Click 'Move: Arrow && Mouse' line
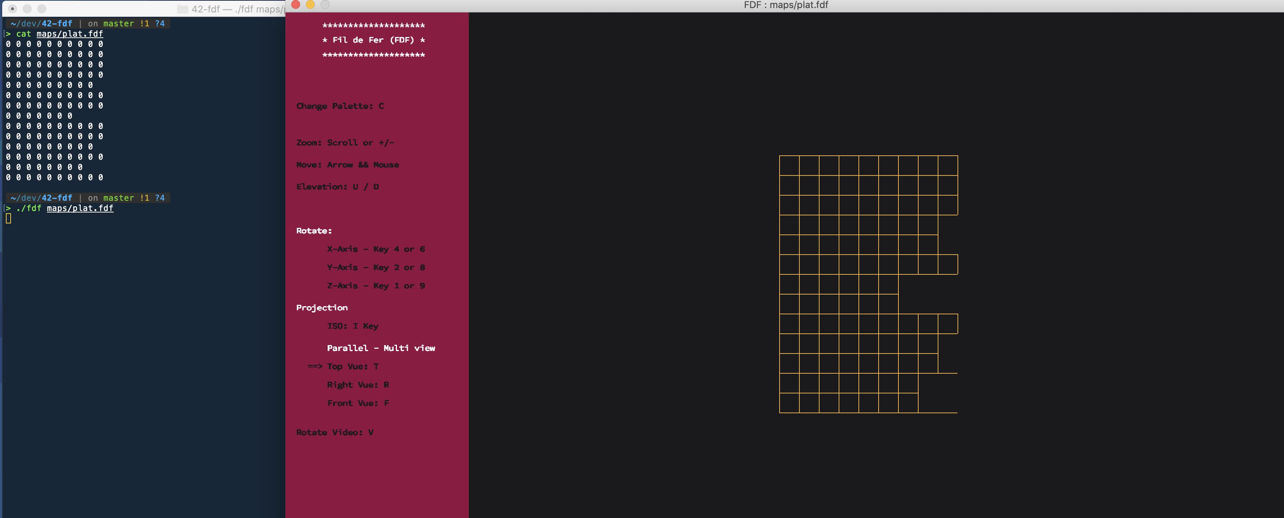 point(347,165)
